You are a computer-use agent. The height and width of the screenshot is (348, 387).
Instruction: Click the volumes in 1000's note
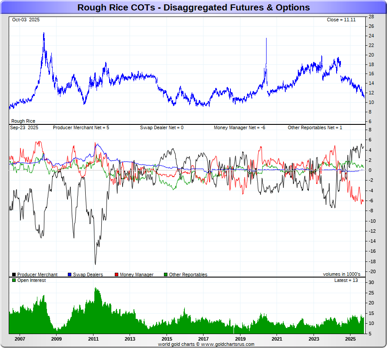click(342, 274)
